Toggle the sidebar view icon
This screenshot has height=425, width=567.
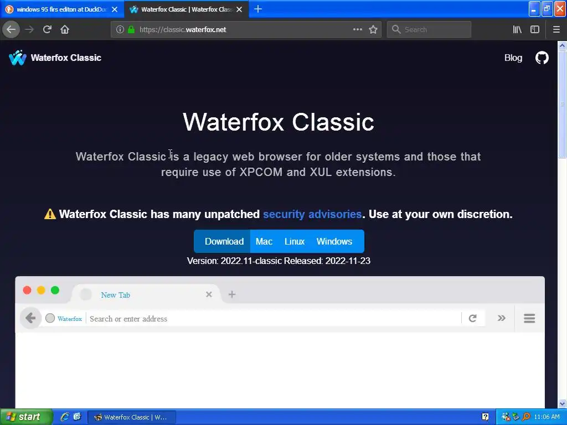click(535, 29)
